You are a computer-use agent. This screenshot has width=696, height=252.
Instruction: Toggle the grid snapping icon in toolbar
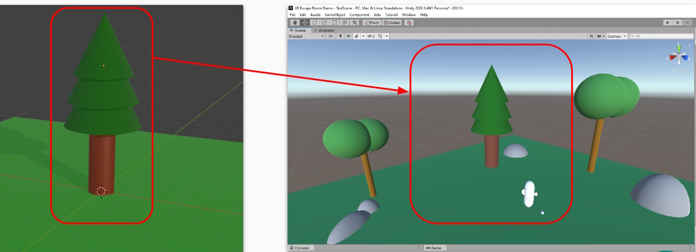coord(409,23)
